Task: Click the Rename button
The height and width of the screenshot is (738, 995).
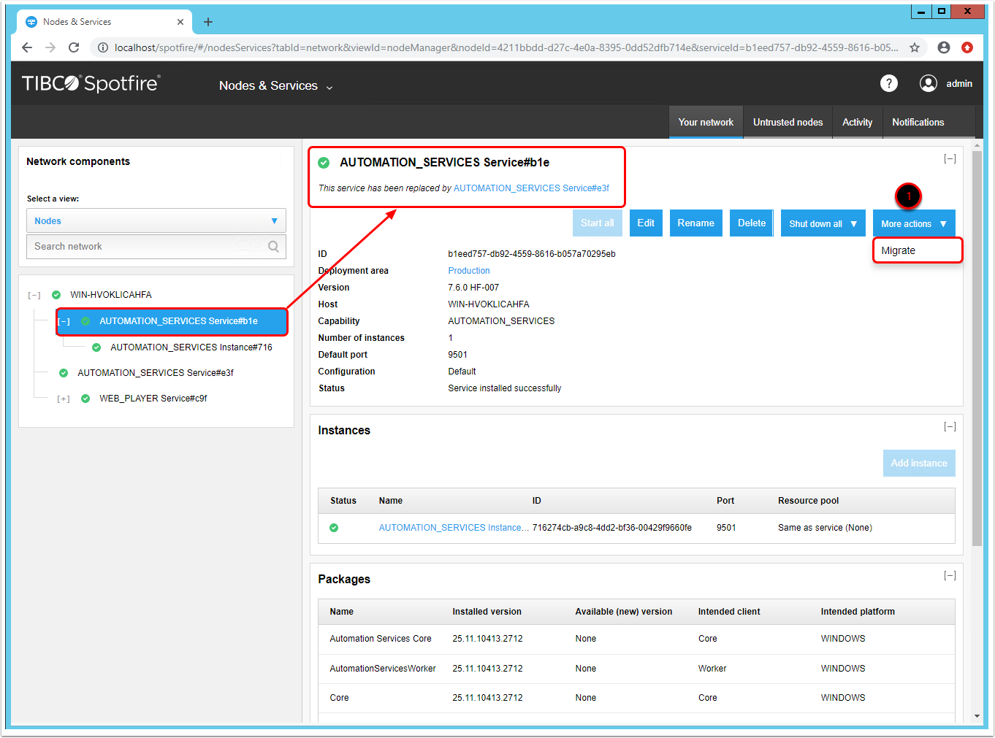Action: [x=695, y=223]
